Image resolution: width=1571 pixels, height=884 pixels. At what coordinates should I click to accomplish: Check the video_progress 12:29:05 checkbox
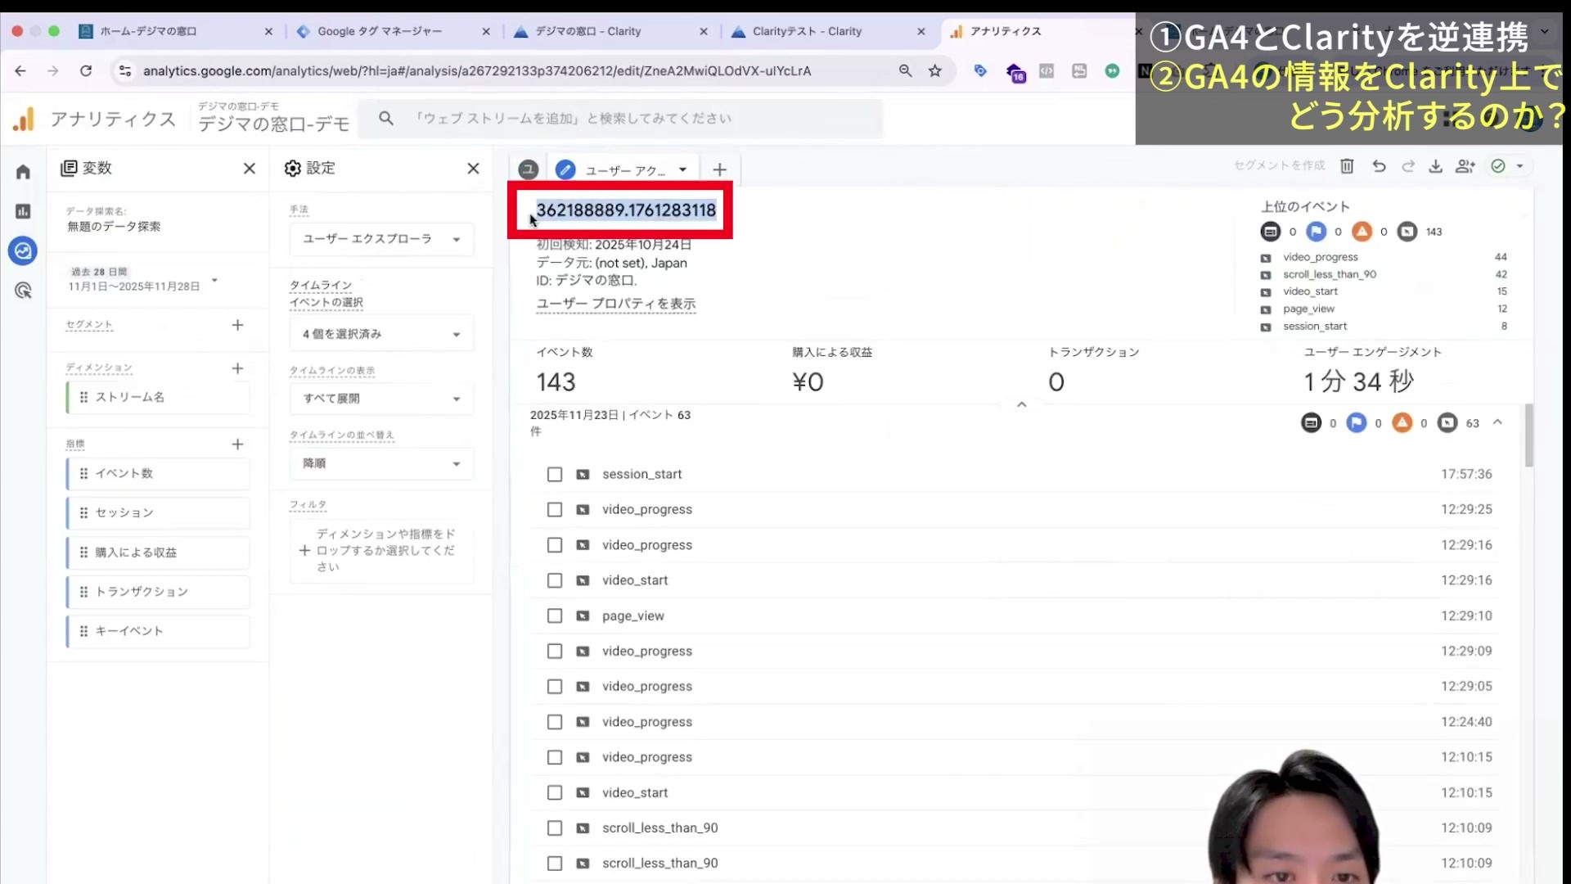point(555,687)
